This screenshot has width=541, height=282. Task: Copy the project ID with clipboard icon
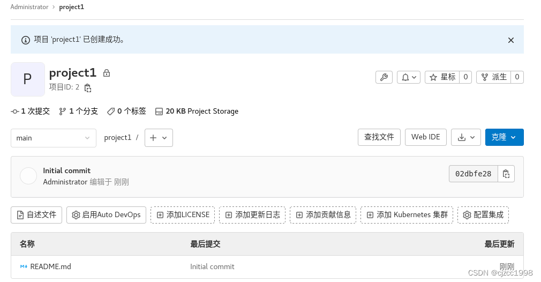[x=88, y=88]
